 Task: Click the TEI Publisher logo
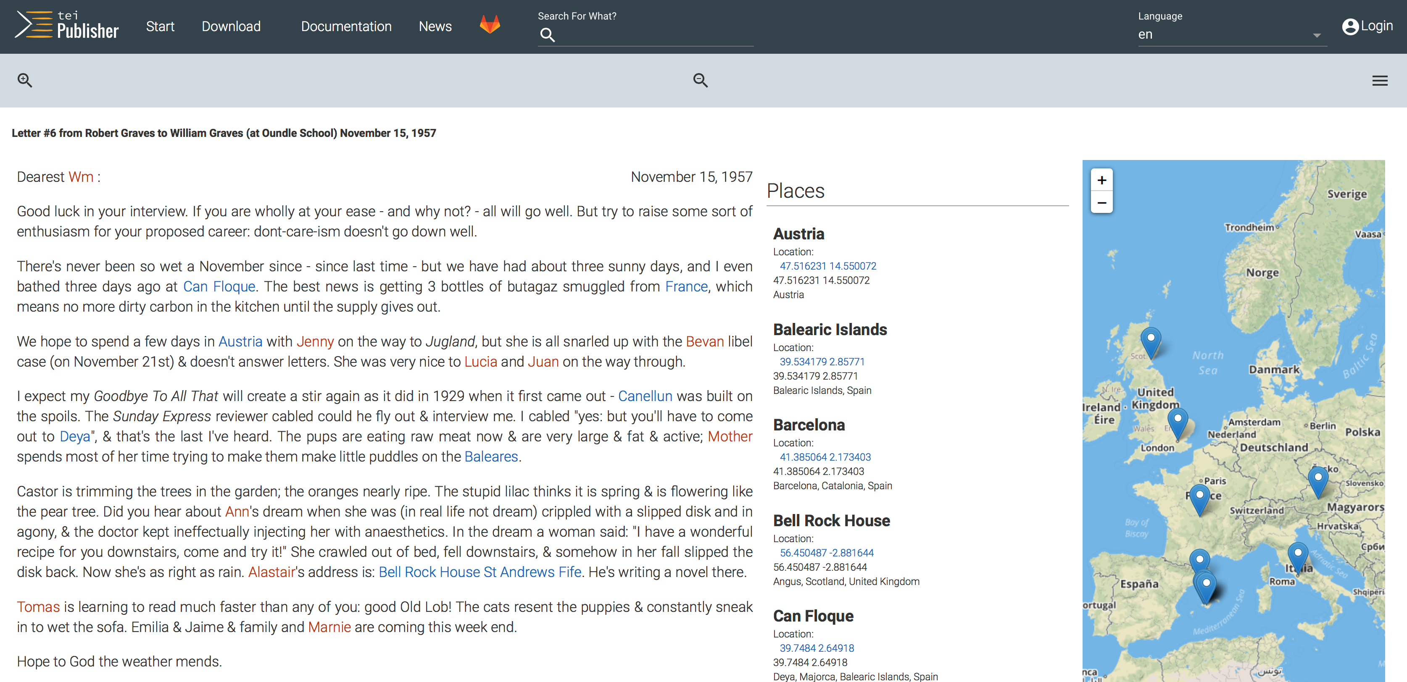point(67,26)
